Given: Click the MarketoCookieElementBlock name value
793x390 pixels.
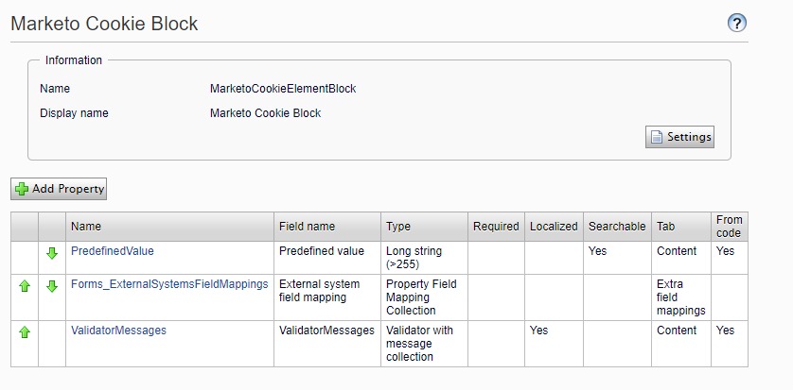Looking at the screenshot, I should point(283,89).
